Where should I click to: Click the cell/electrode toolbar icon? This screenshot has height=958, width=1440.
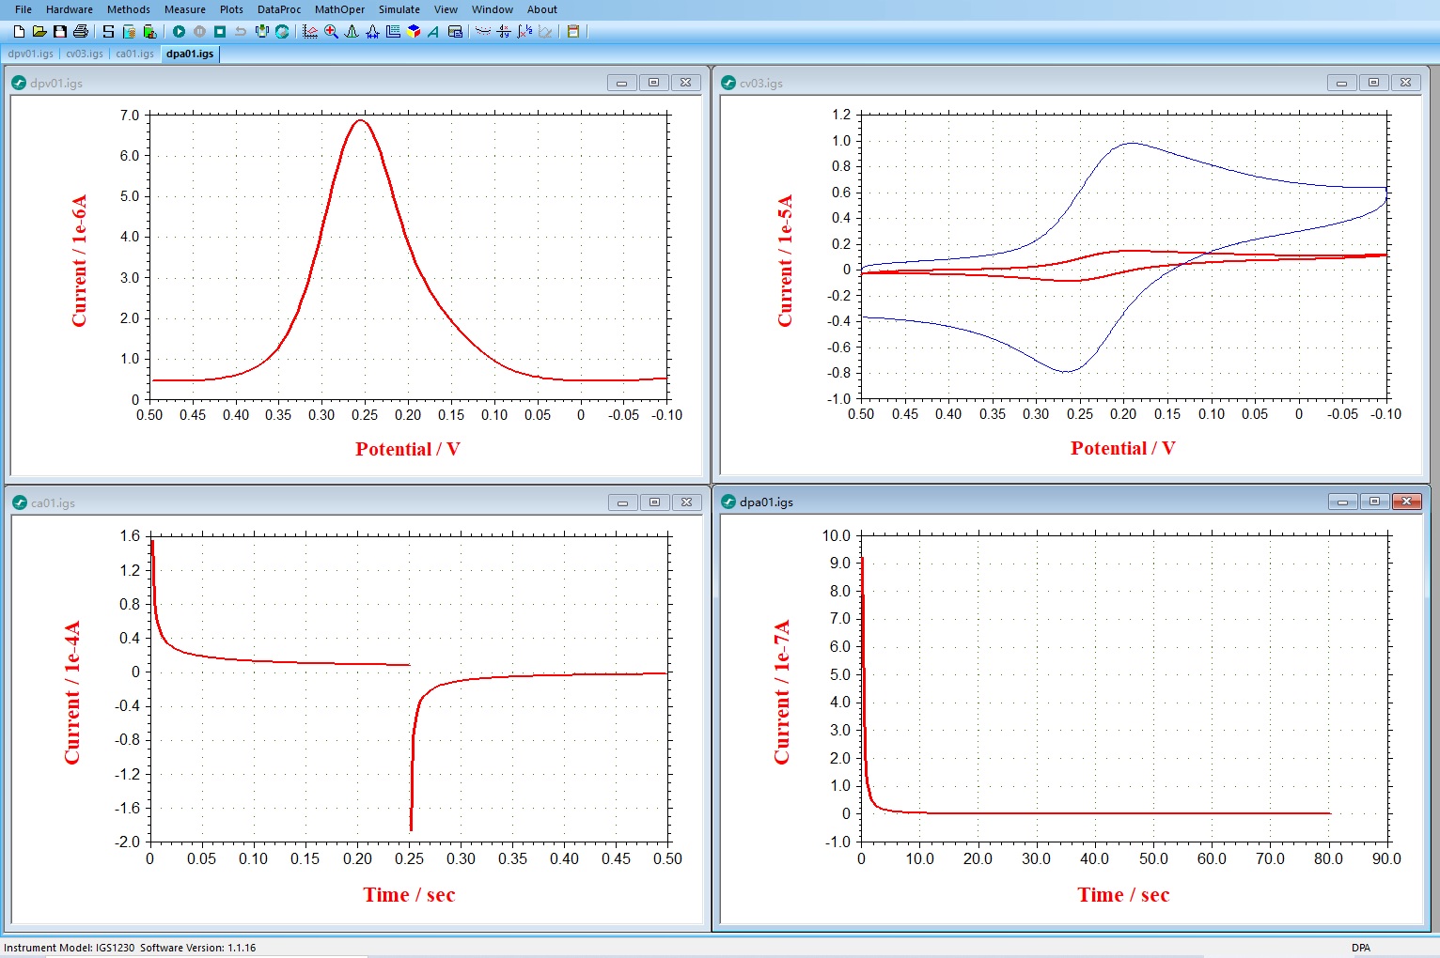pos(261,31)
